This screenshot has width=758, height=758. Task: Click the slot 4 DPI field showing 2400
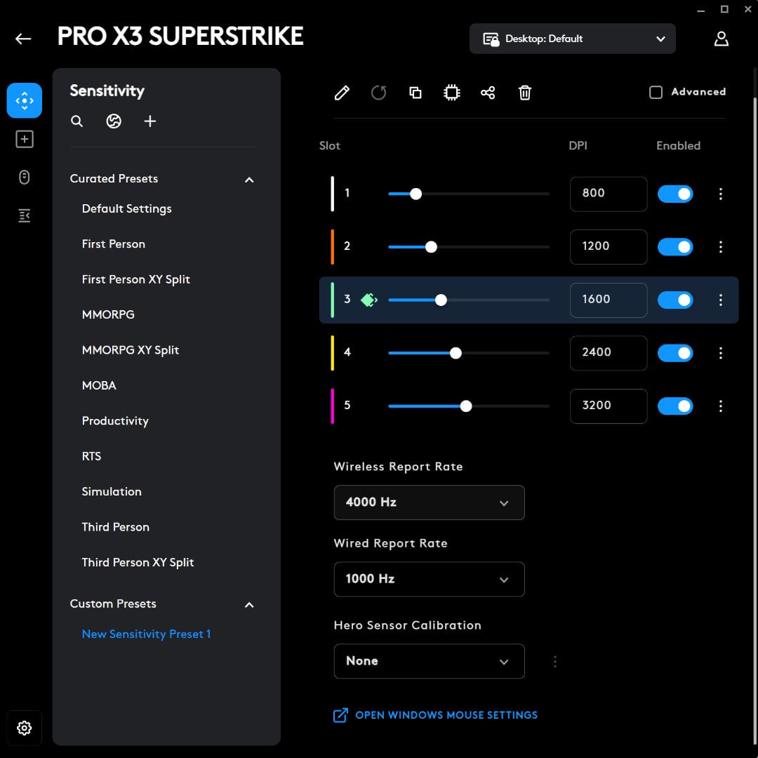[608, 353]
